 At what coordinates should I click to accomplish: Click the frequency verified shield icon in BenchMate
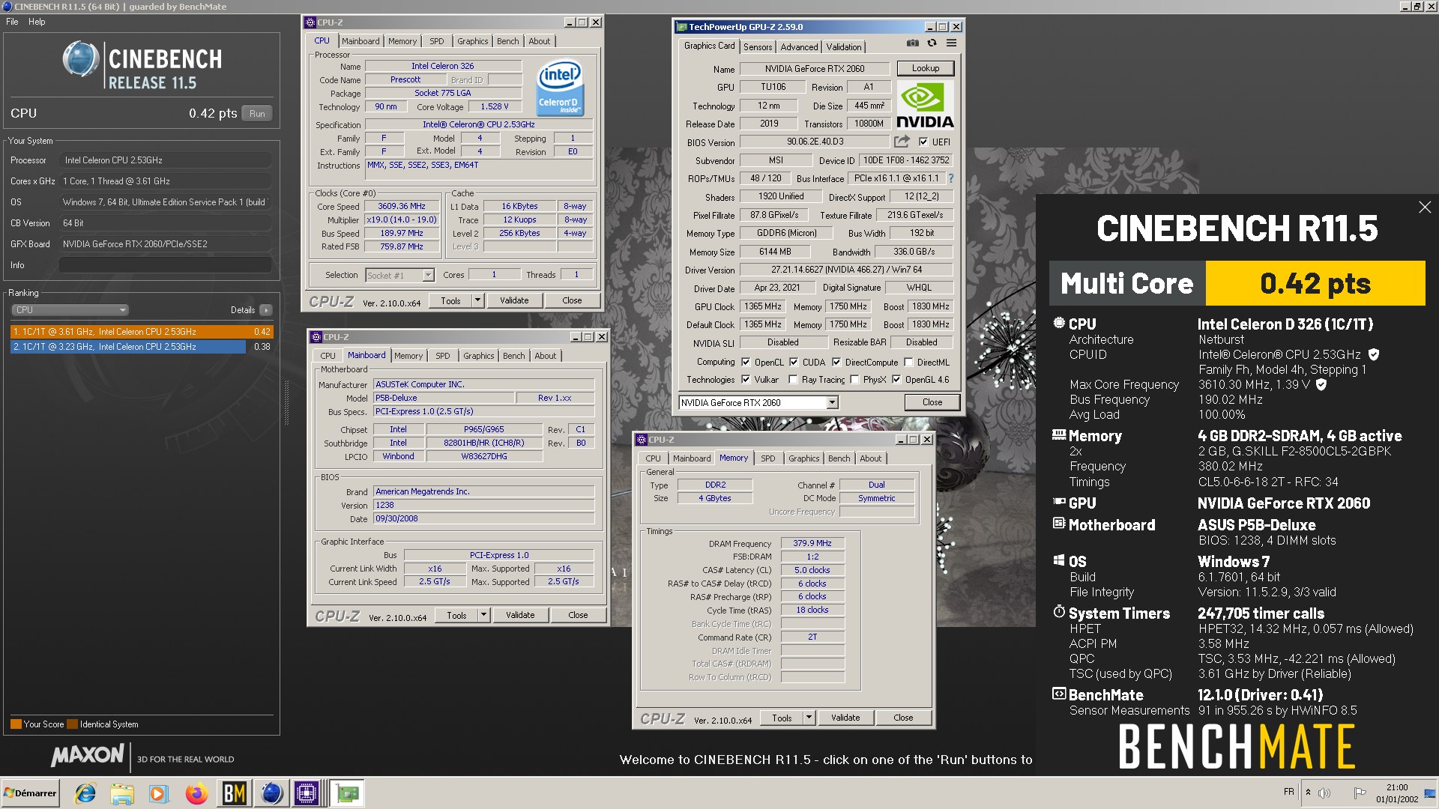point(1321,384)
